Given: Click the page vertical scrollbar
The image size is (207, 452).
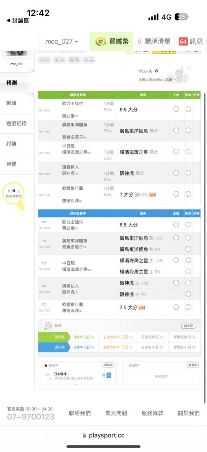Looking at the screenshot, I should point(205,248).
